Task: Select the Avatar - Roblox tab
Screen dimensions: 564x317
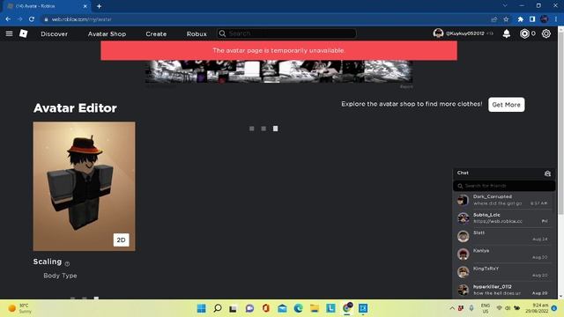Action: 46,6
